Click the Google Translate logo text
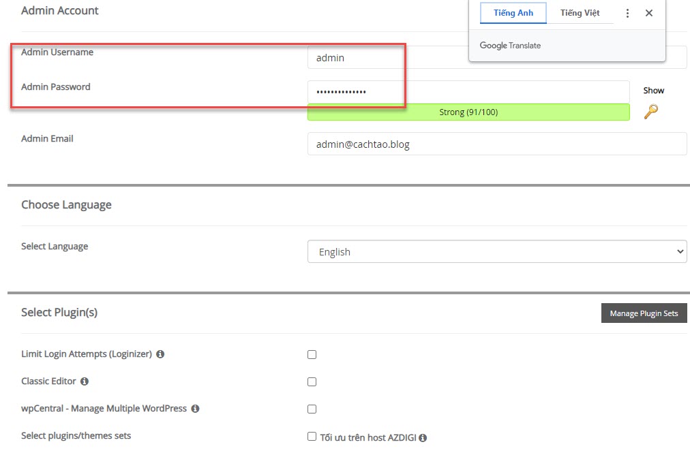Viewport: 690px width, 453px height. pyautogui.click(x=510, y=45)
